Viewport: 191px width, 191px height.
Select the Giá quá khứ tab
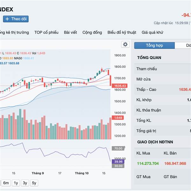pyautogui.click(x=152, y=32)
